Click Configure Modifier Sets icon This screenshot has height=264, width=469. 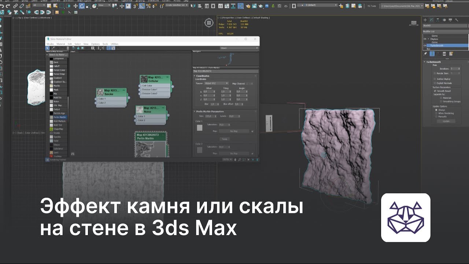tap(451, 54)
